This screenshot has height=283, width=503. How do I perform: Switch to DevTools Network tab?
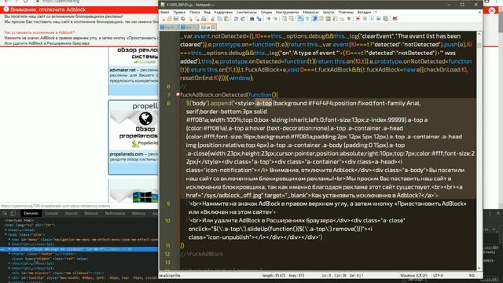pos(91,213)
